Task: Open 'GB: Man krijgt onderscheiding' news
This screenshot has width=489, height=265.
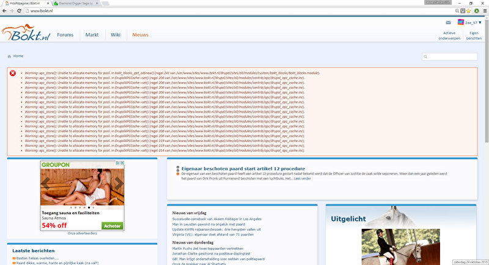Action: pos(218,259)
